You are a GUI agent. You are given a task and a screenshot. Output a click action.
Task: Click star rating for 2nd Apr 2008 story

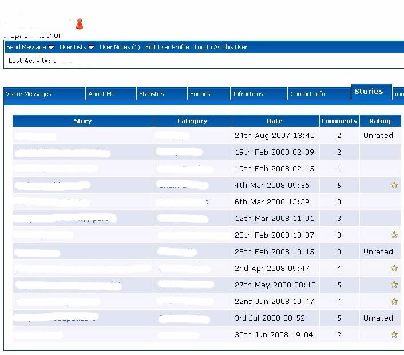point(394,268)
